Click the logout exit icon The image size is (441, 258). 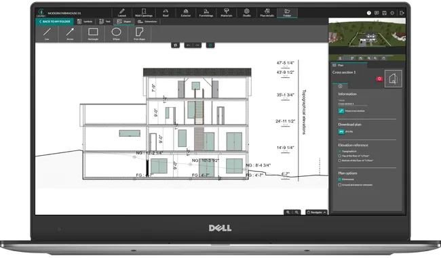(x=402, y=13)
